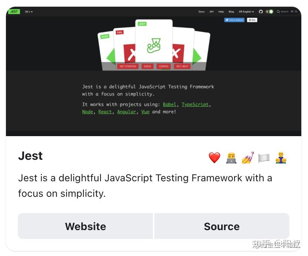
Task: Click the red heart emoji
Action: coord(214,158)
